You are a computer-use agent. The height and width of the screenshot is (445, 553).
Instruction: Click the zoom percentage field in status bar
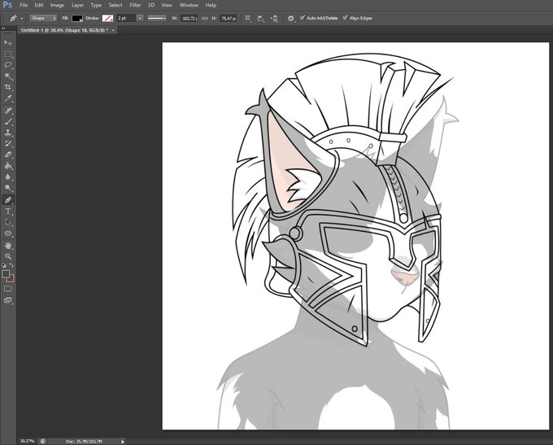(27, 441)
